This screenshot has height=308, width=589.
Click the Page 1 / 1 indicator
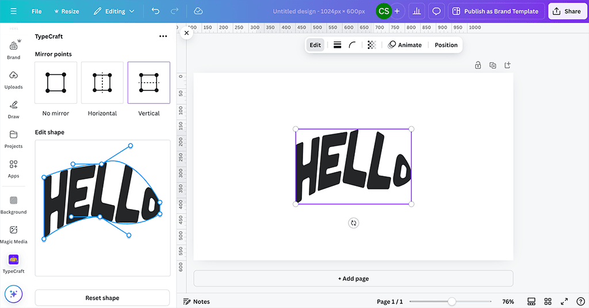[389, 302]
